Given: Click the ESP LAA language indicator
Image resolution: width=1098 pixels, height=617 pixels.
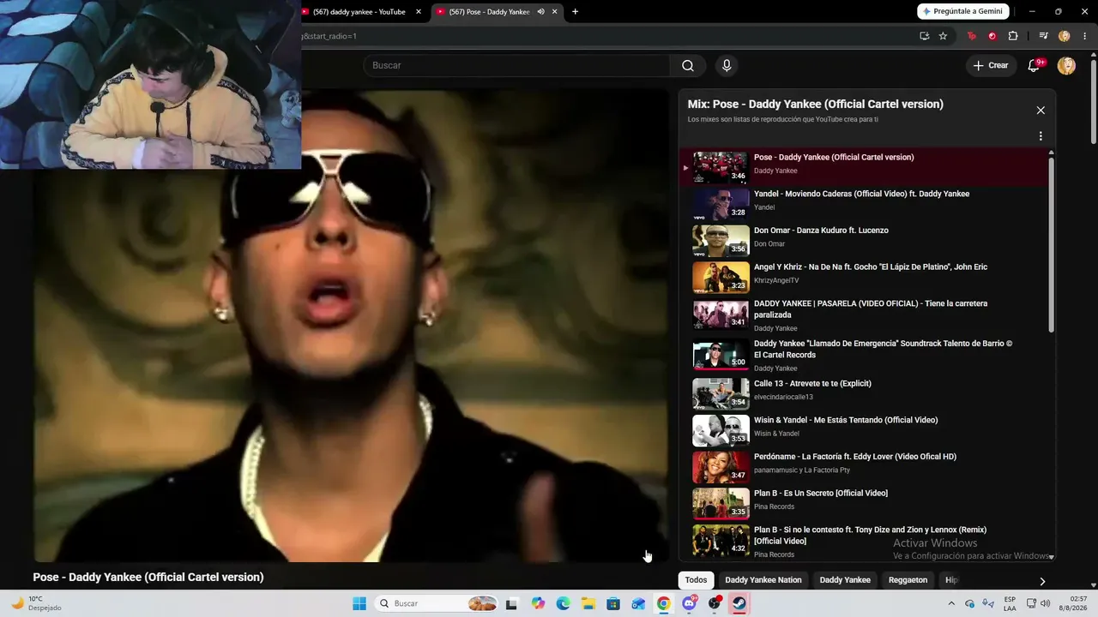Looking at the screenshot, I should click(x=1010, y=603).
